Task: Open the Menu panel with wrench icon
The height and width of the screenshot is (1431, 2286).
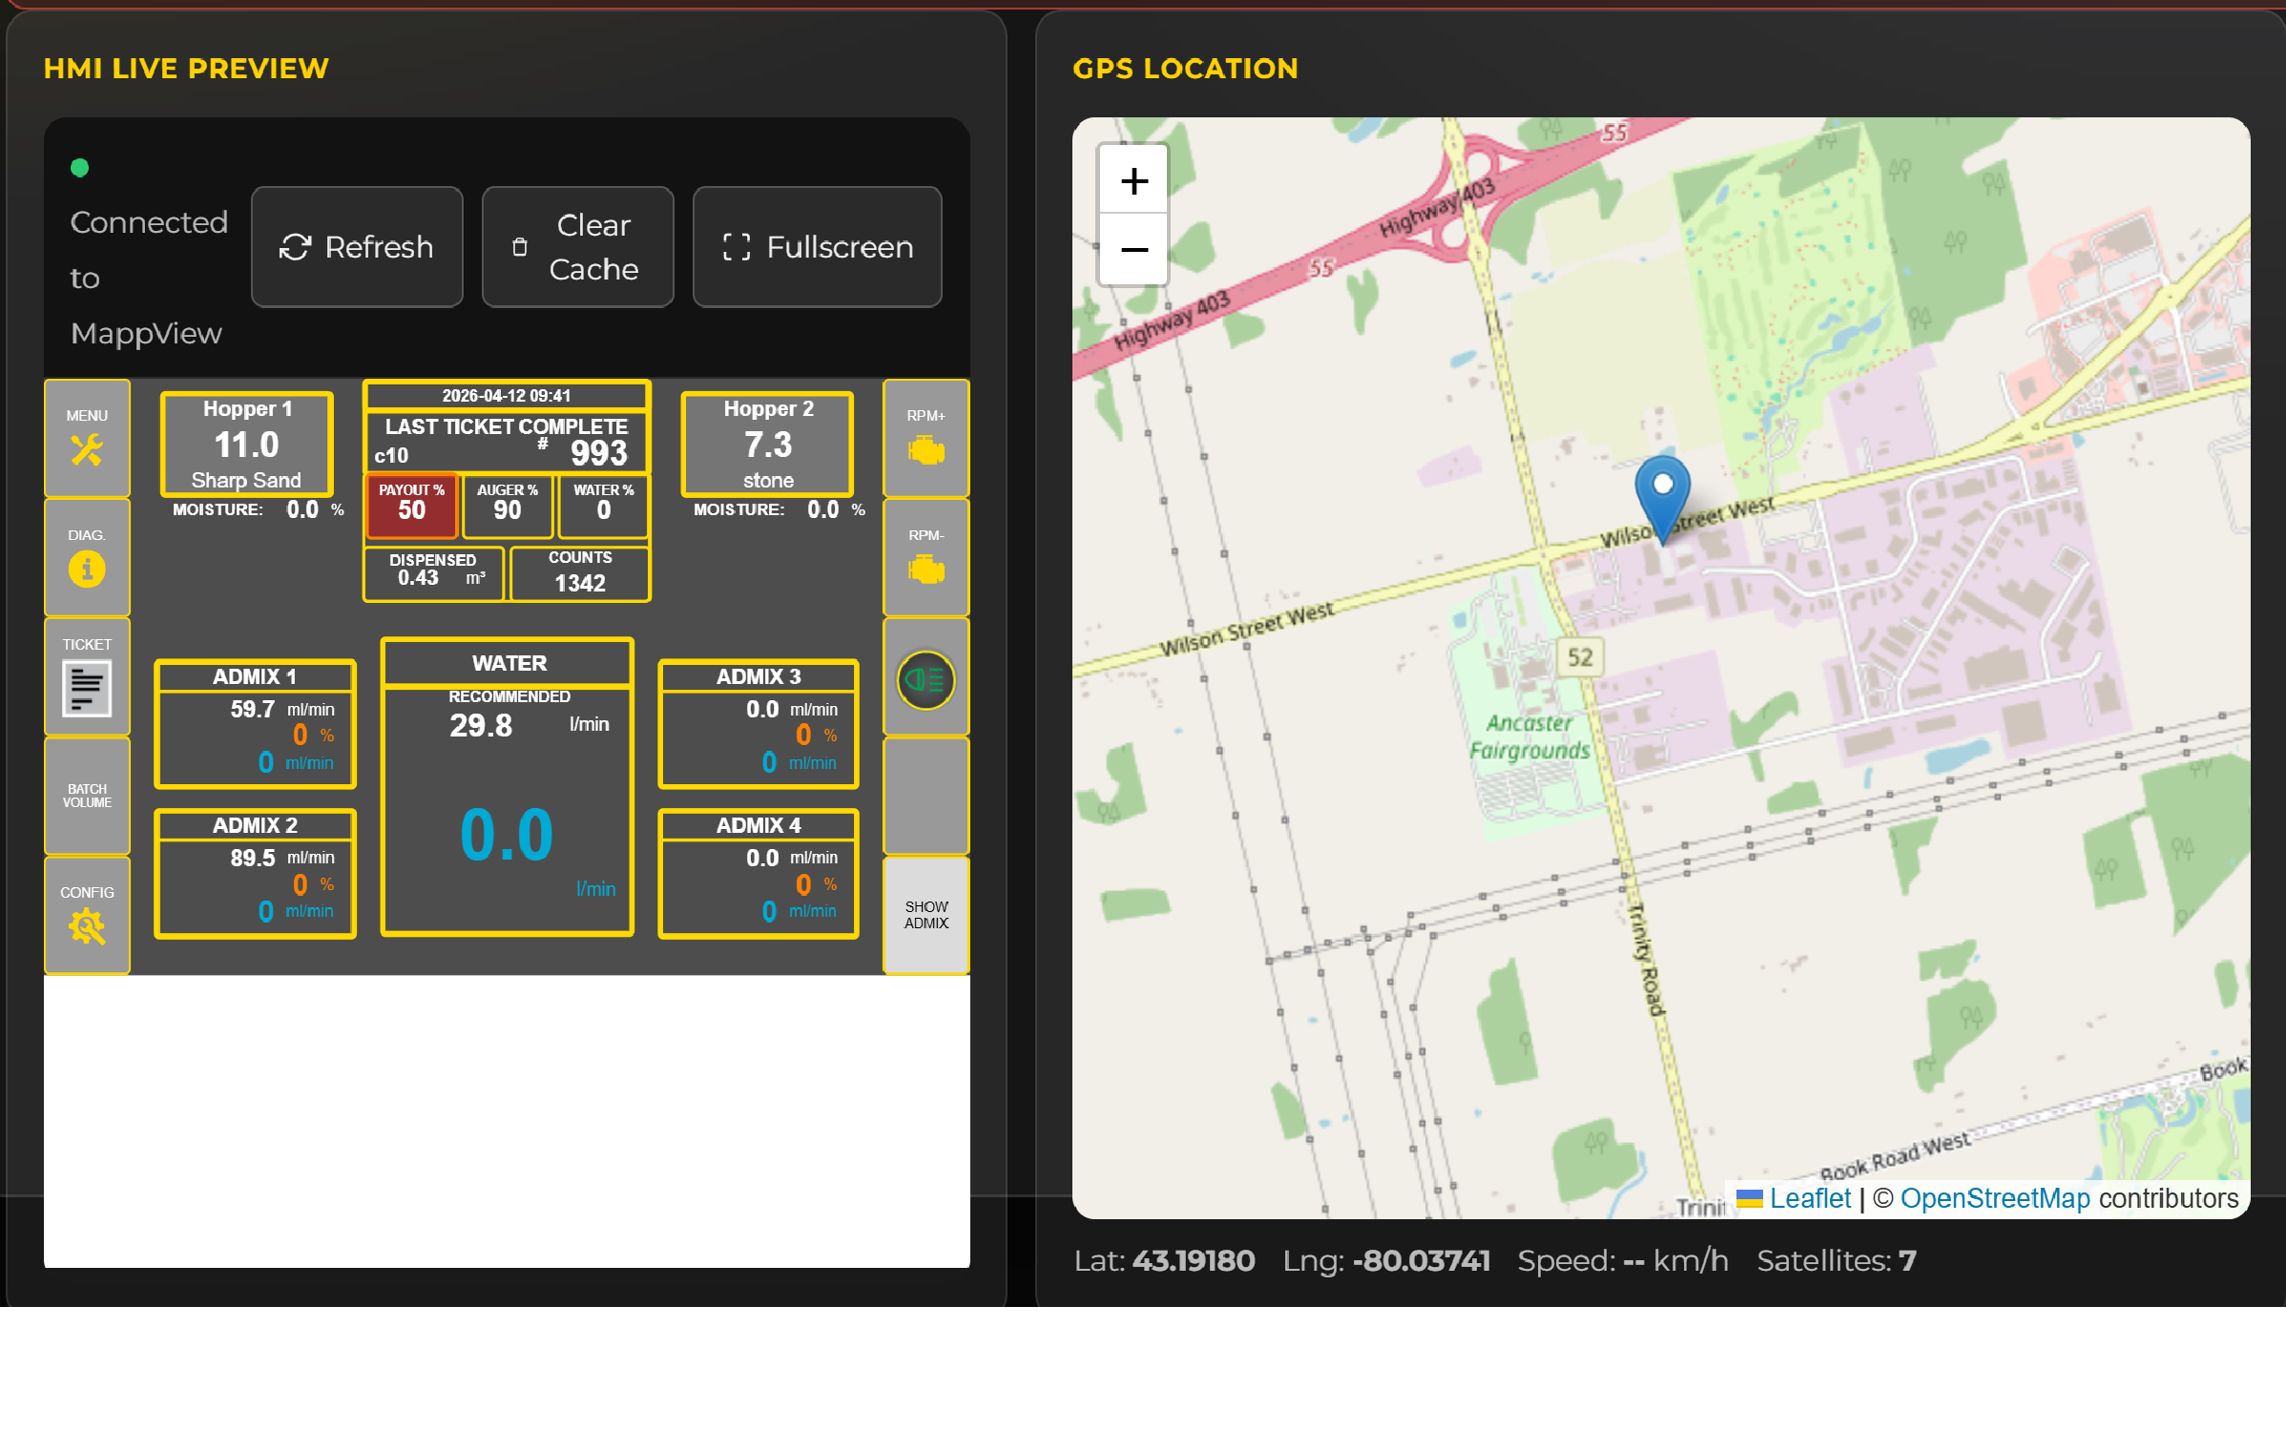Action: pyautogui.click(x=86, y=438)
